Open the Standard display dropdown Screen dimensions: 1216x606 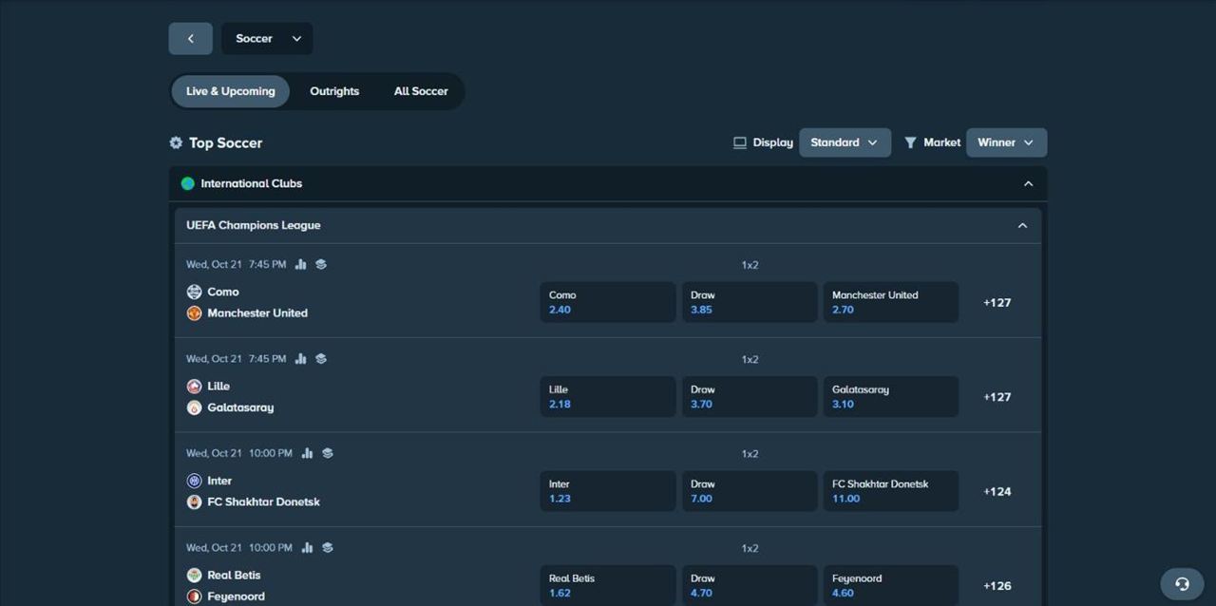pos(845,142)
